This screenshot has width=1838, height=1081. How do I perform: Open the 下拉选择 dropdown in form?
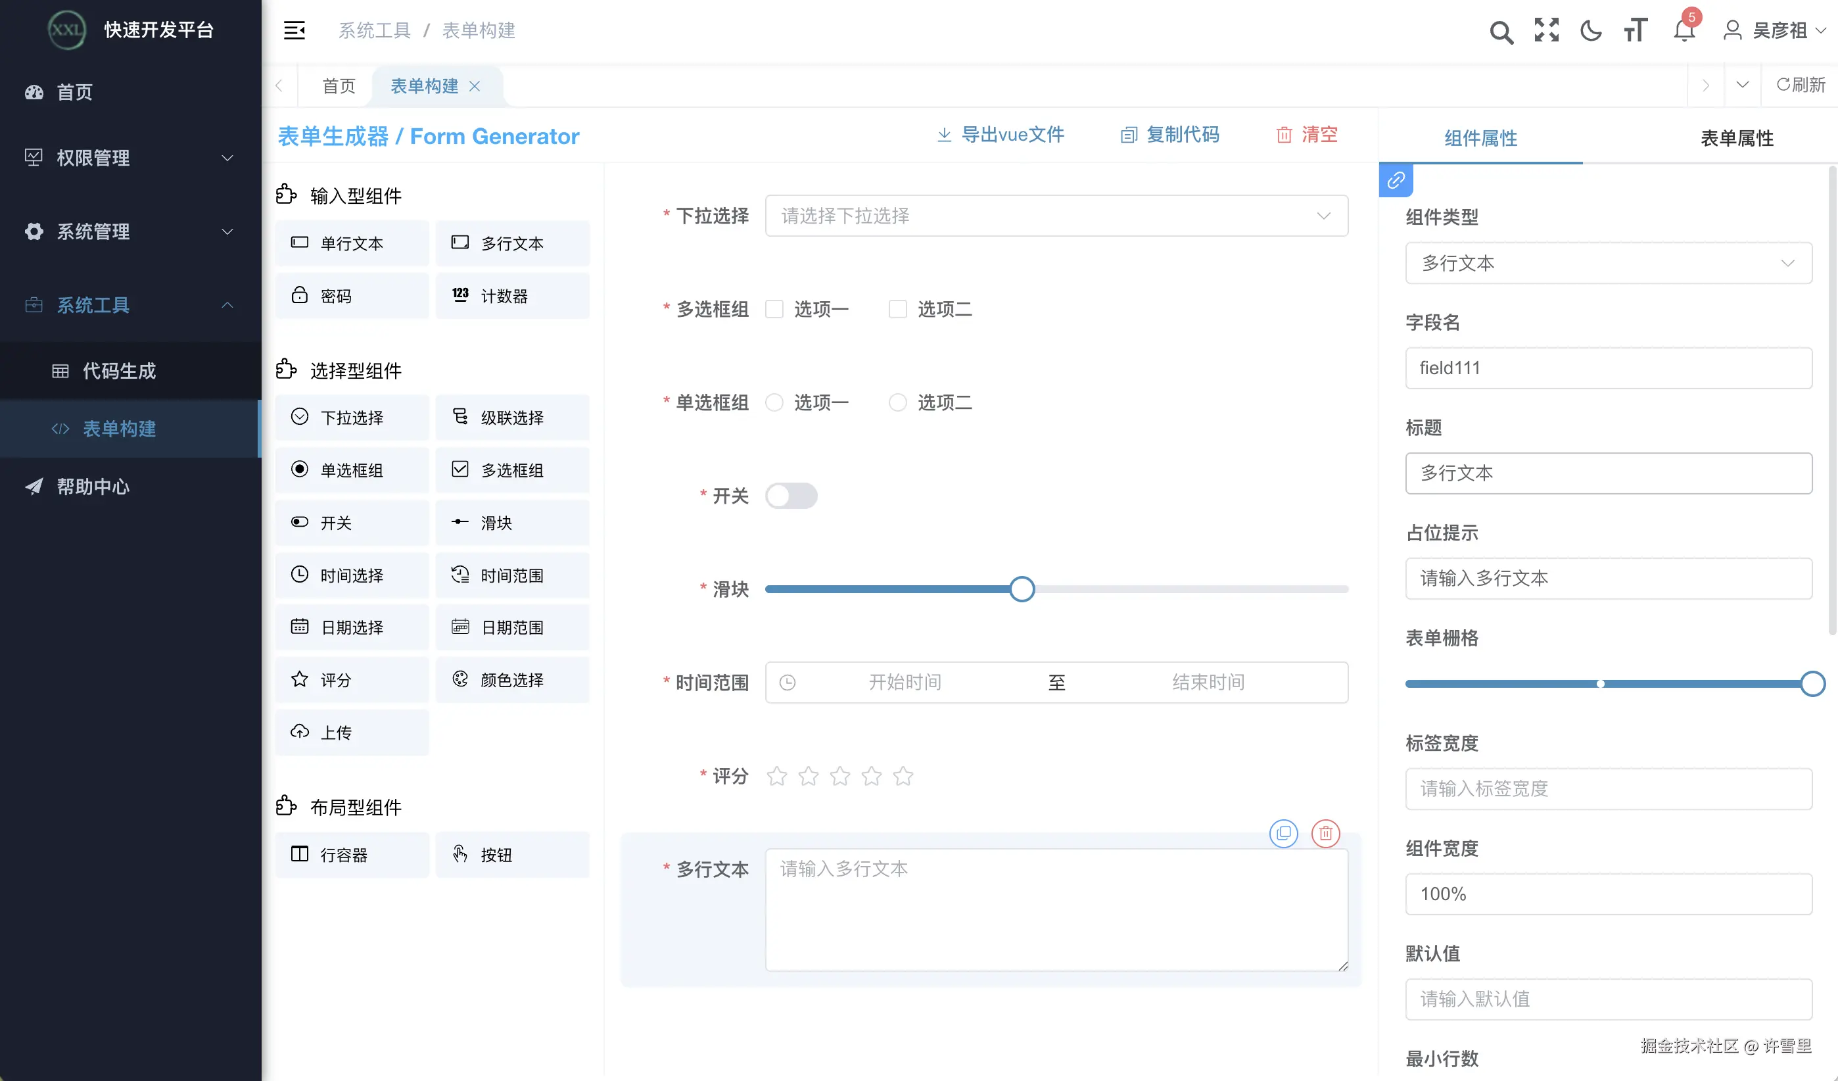pyautogui.click(x=1057, y=216)
